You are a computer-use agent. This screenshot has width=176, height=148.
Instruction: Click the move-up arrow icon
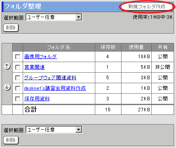pos(7,66)
